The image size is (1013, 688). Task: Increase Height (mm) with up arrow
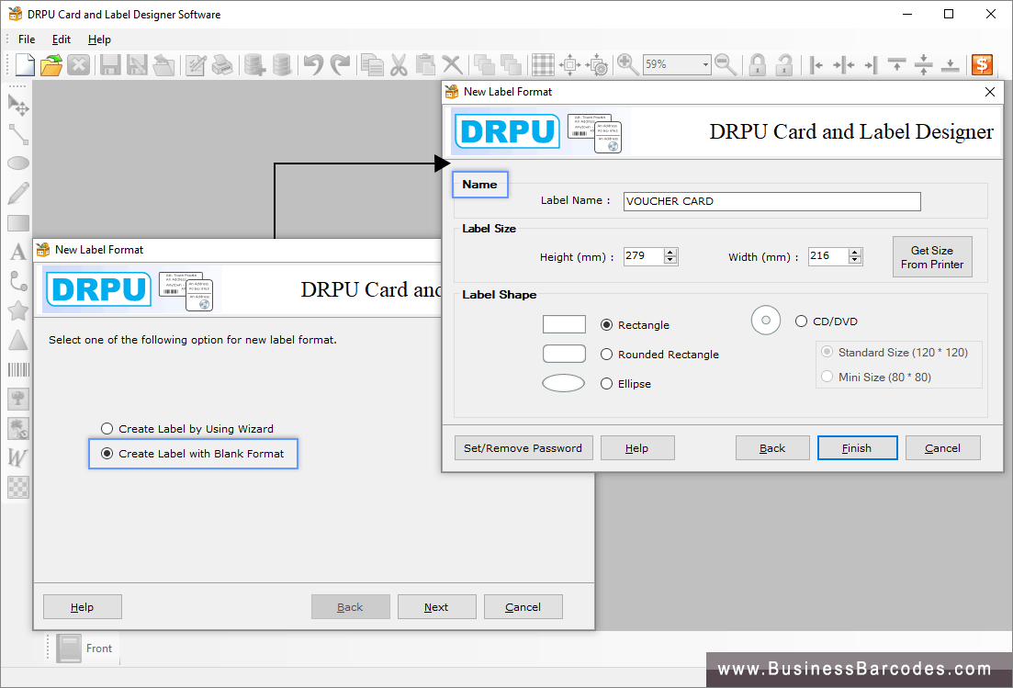pos(670,252)
